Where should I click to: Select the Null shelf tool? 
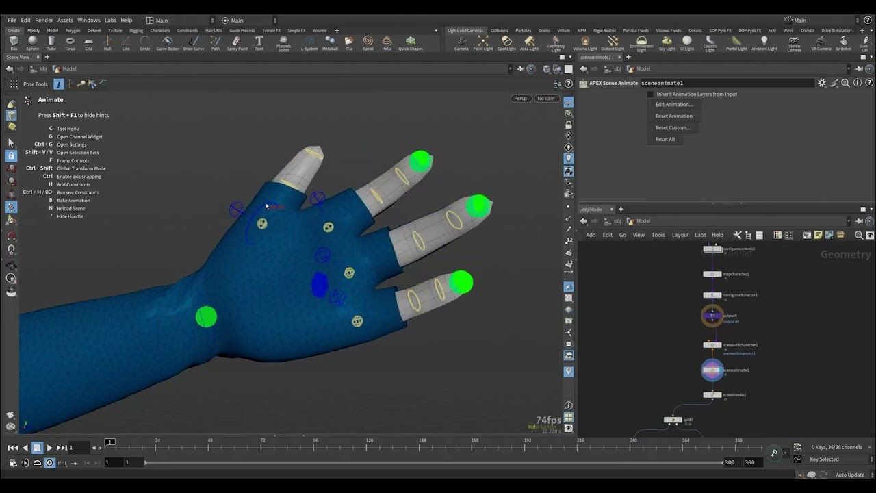click(x=107, y=43)
